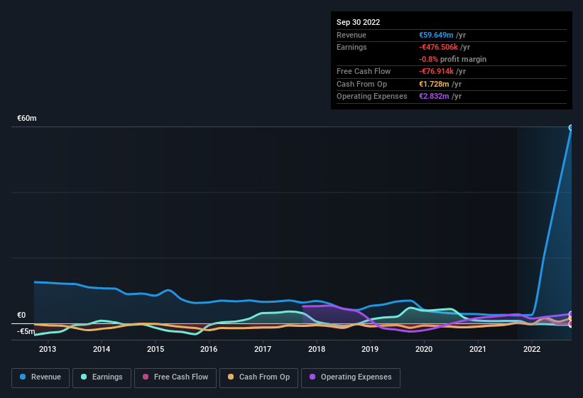Image resolution: width=583 pixels, height=398 pixels.
Task: Click the 2021 x-axis label
Action: [478, 349]
